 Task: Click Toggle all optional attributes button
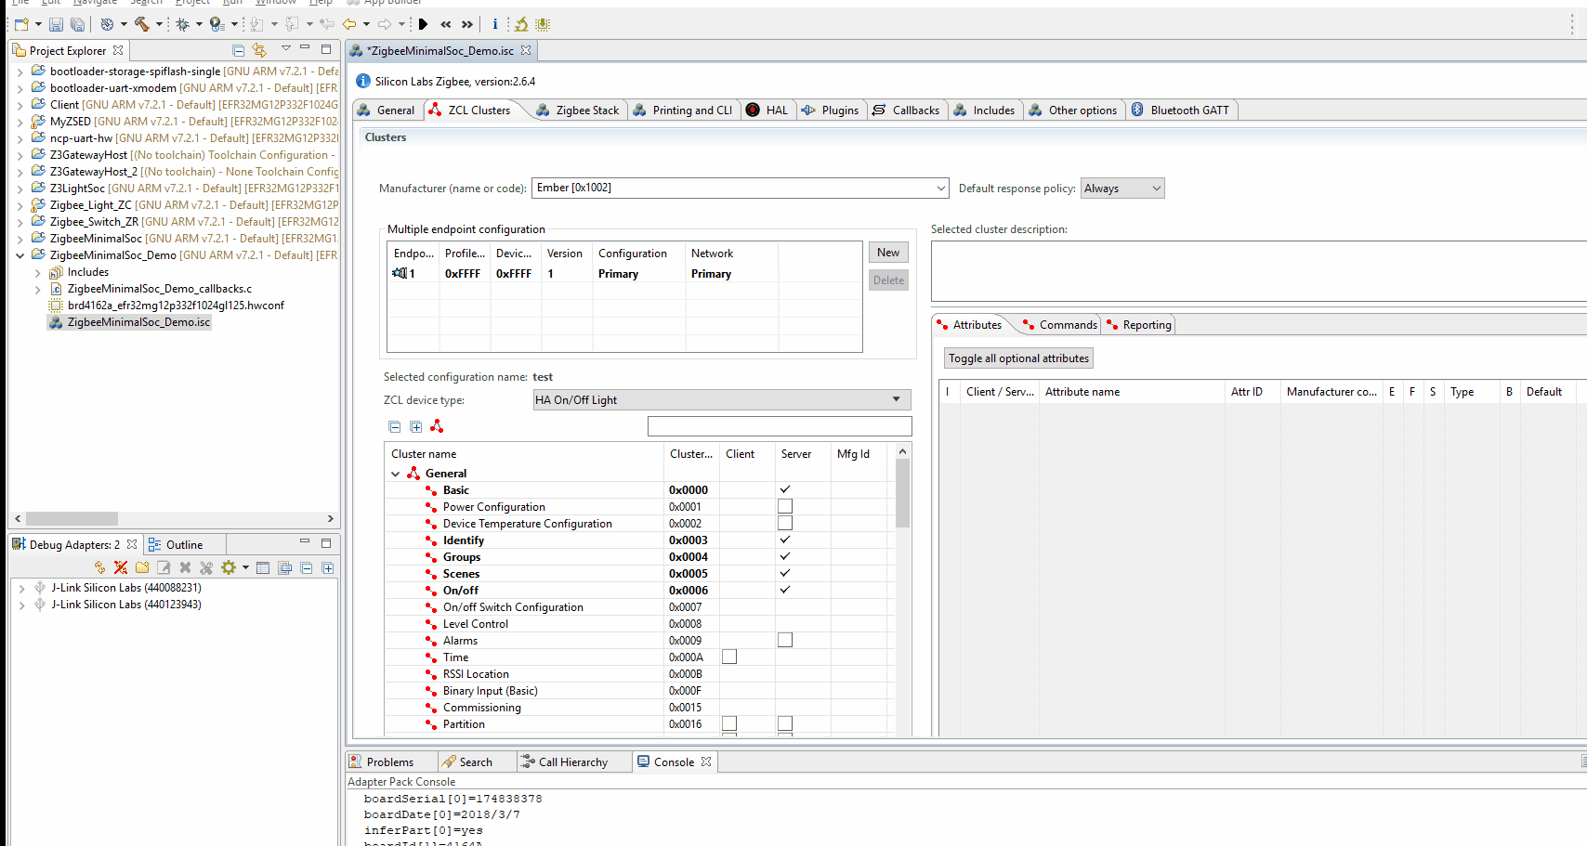[1018, 358]
